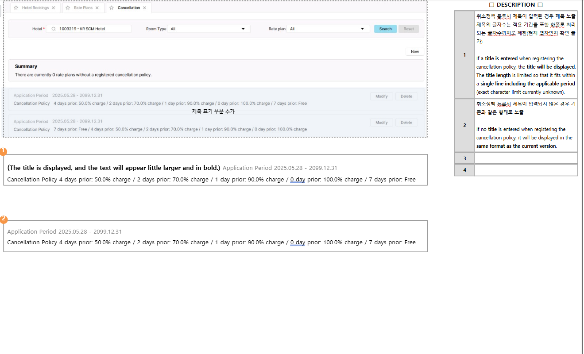The image size is (584, 354).
Task: Click the New button above Summary
Action: pyautogui.click(x=414, y=52)
